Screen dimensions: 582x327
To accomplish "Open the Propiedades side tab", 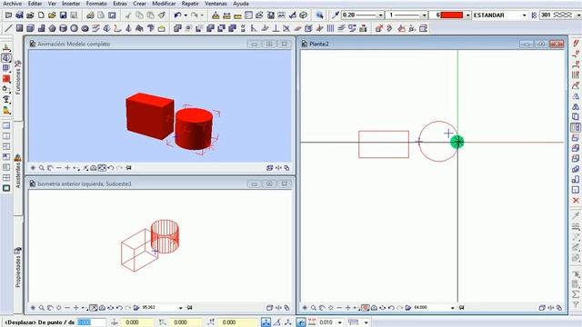I will (x=18, y=268).
